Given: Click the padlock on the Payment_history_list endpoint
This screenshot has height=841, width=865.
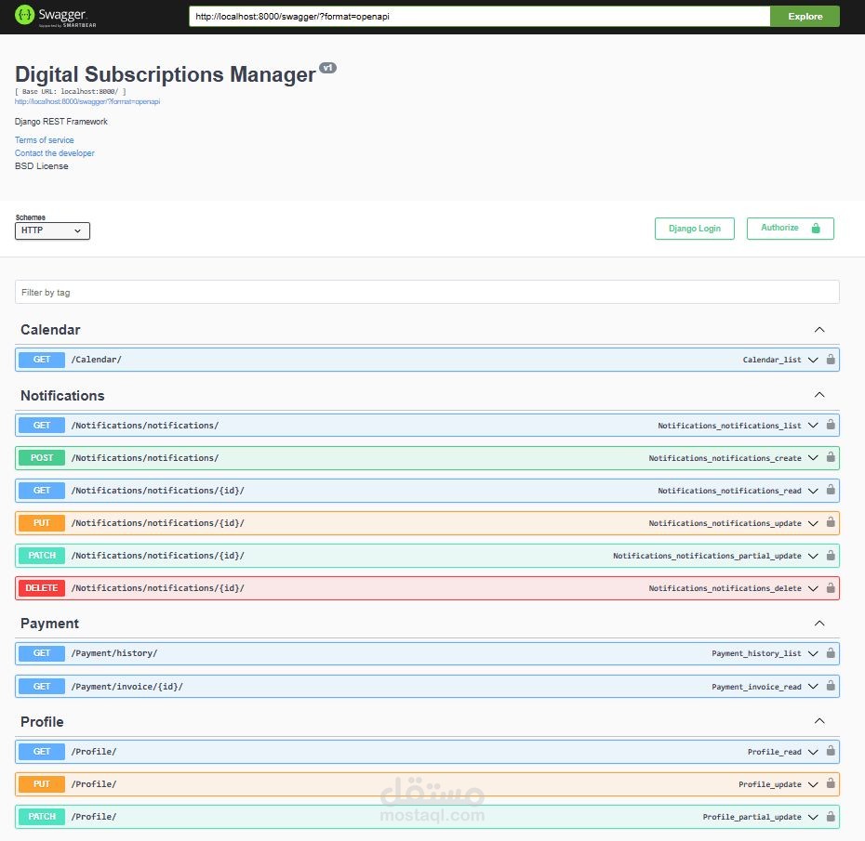Looking at the screenshot, I should tap(831, 653).
